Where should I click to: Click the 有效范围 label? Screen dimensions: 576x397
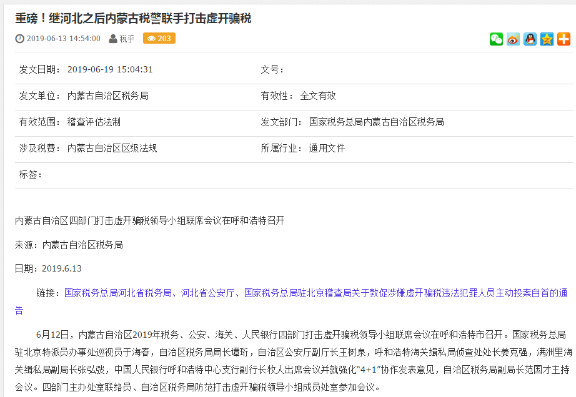click(x=39, y=122)
